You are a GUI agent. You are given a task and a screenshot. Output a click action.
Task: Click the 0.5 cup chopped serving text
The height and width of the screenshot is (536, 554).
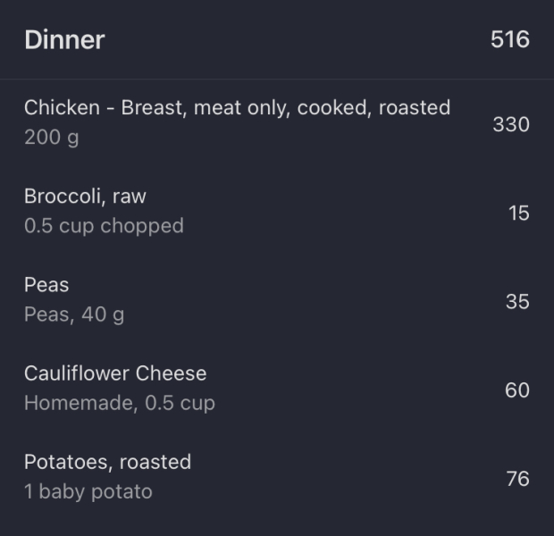coord(104,226)
